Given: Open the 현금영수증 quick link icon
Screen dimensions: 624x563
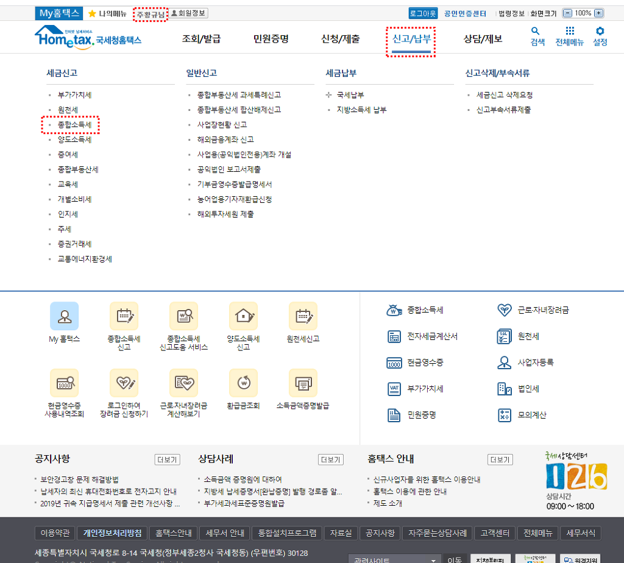Looking at the screenshot, I should click(x=394, y=363).
